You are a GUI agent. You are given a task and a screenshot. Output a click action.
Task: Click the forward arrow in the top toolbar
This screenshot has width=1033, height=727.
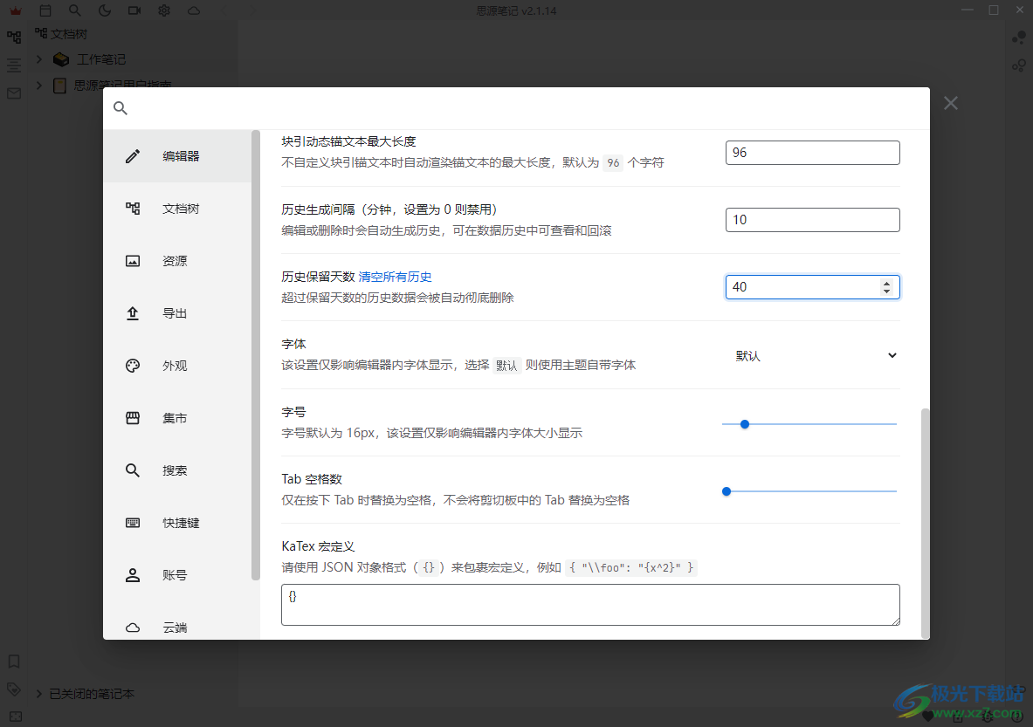point(253,10)
